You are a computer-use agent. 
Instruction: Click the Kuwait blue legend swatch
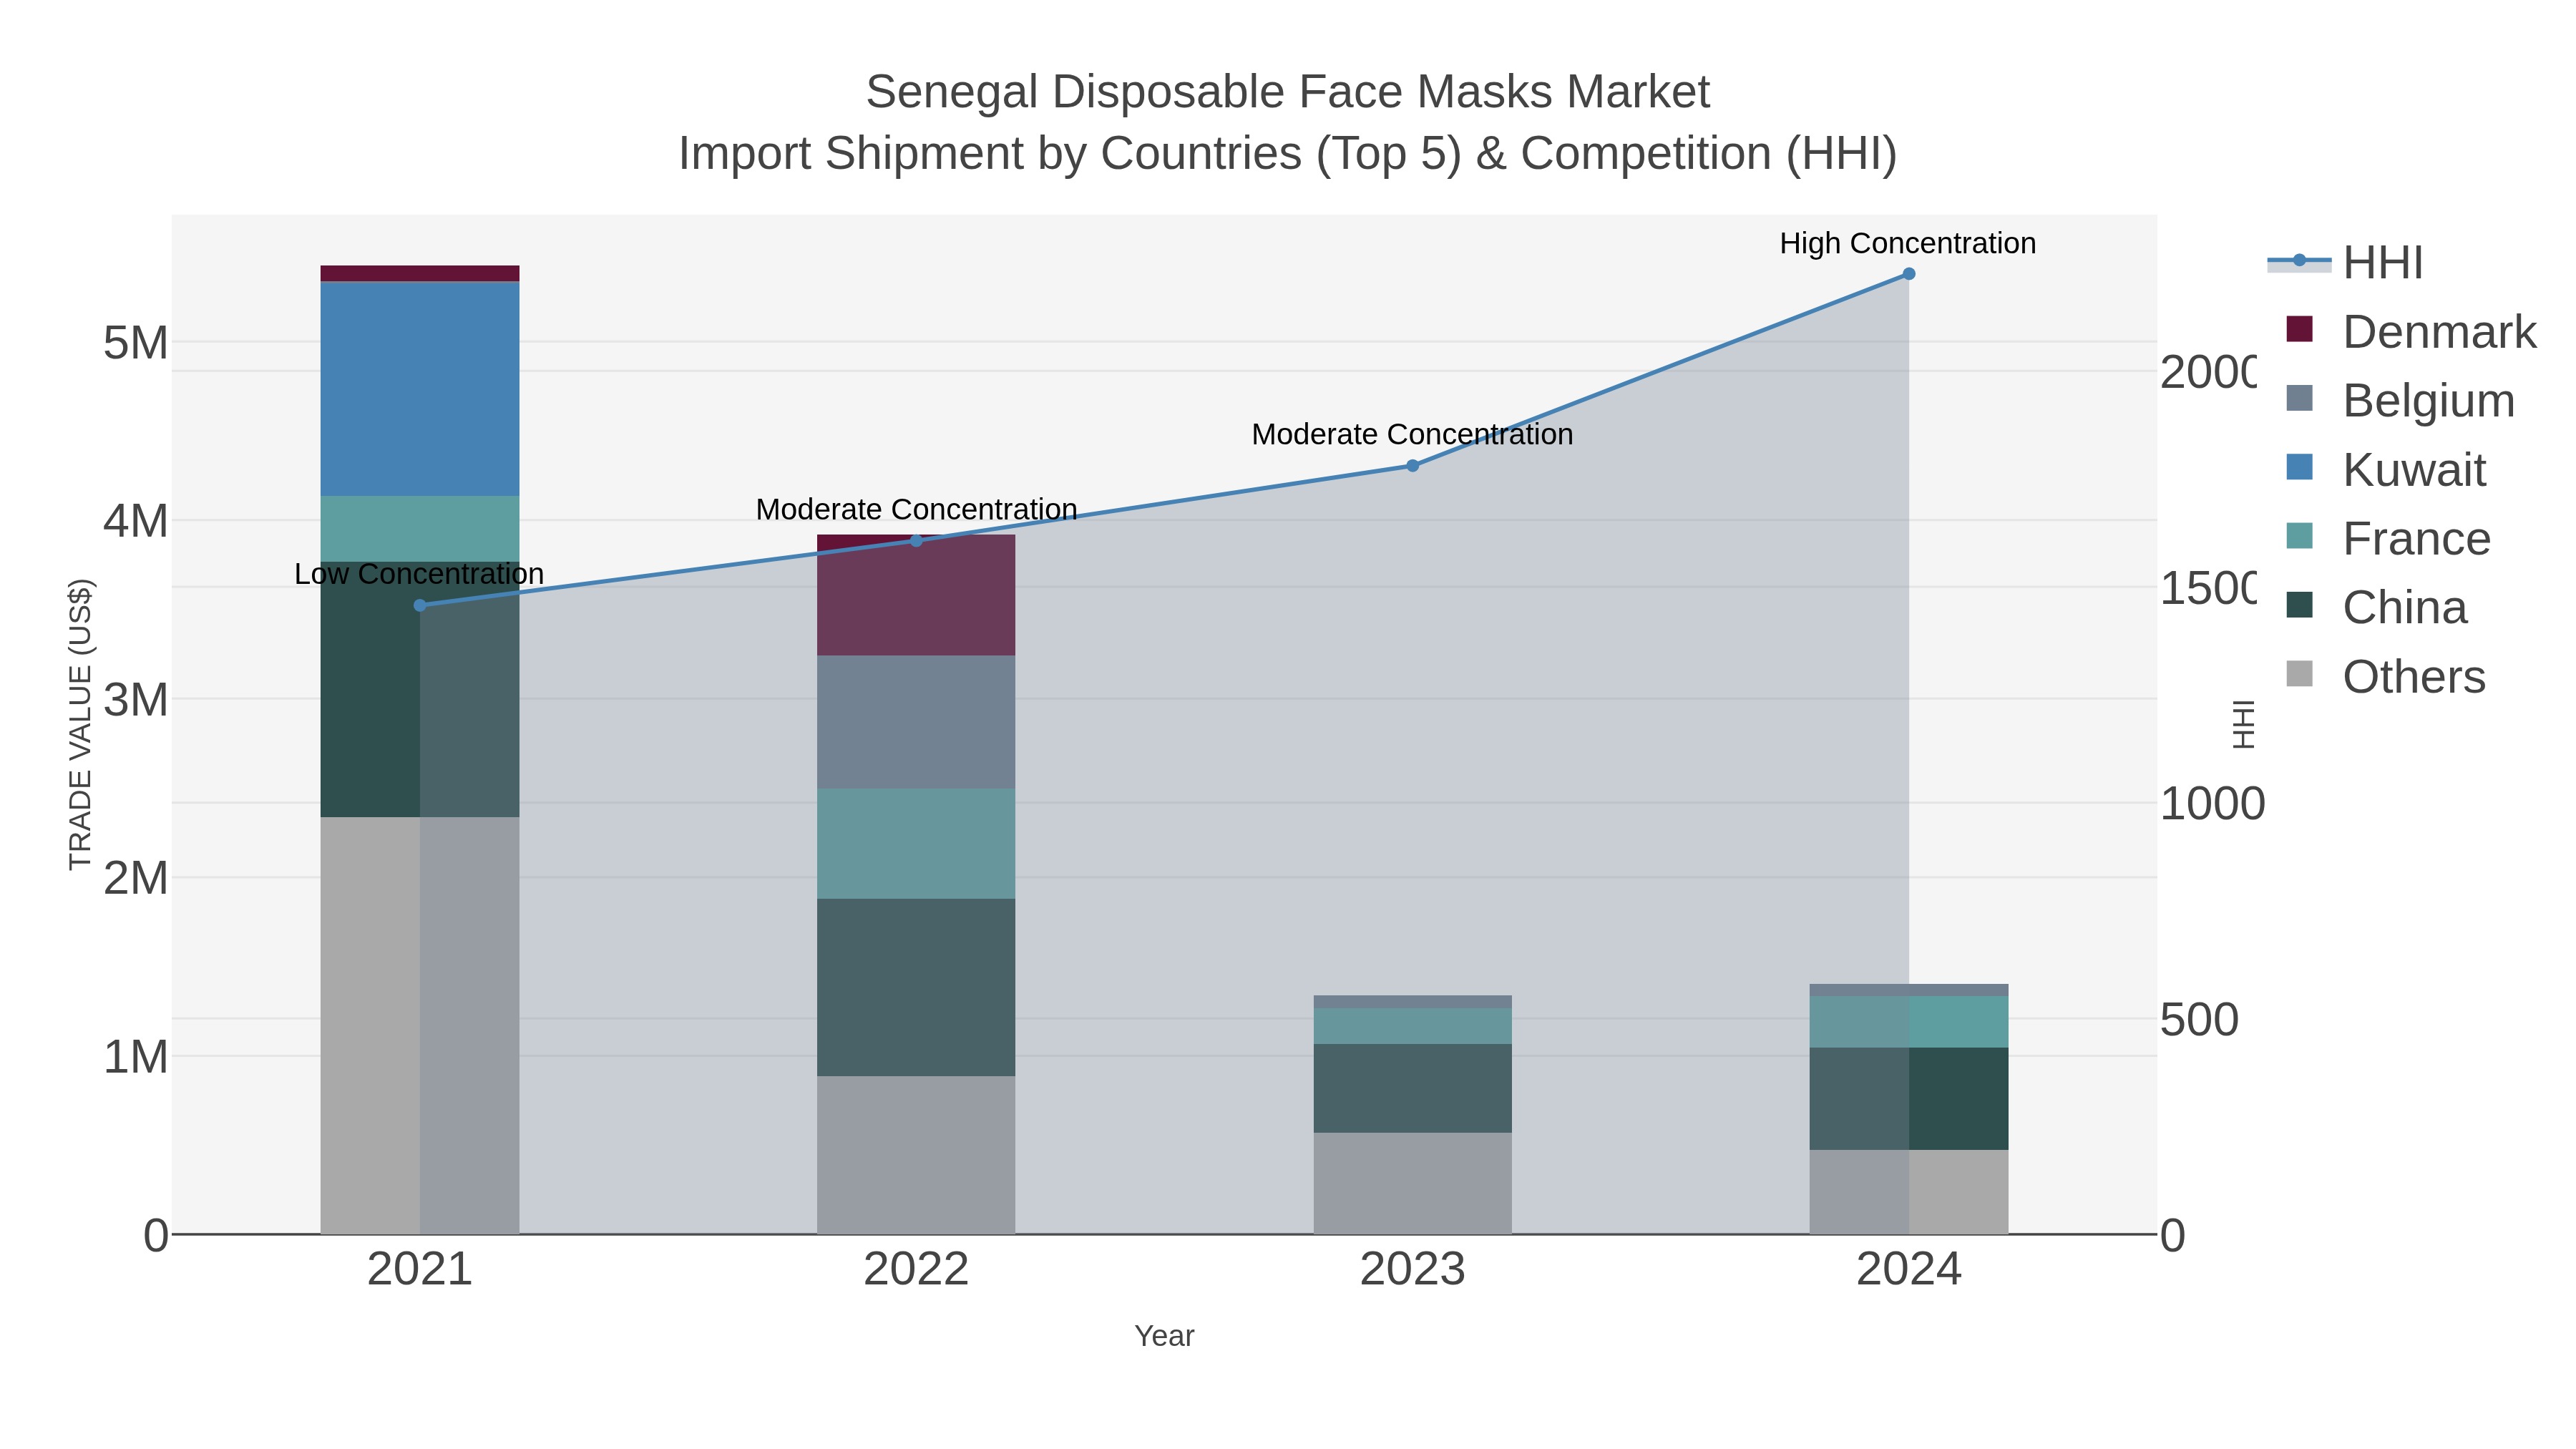[2299, 467]
